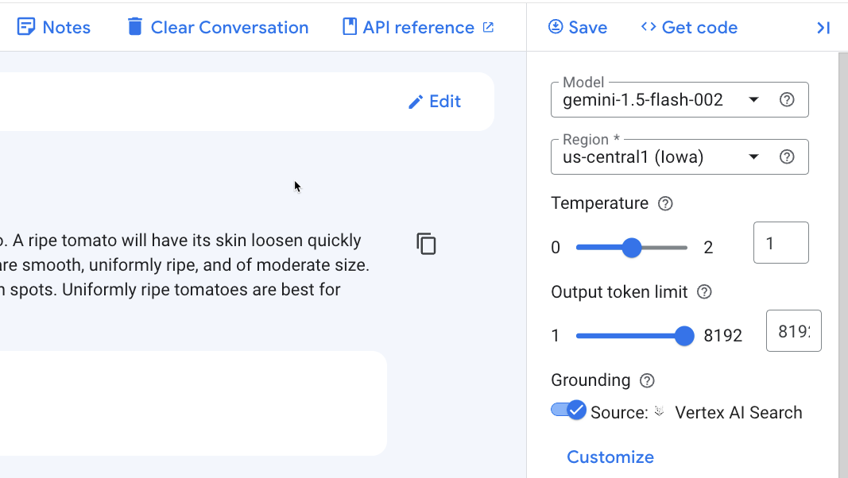Open Grounding help tooltip
The image size is (848, 478).
click(x=647, y=380)
